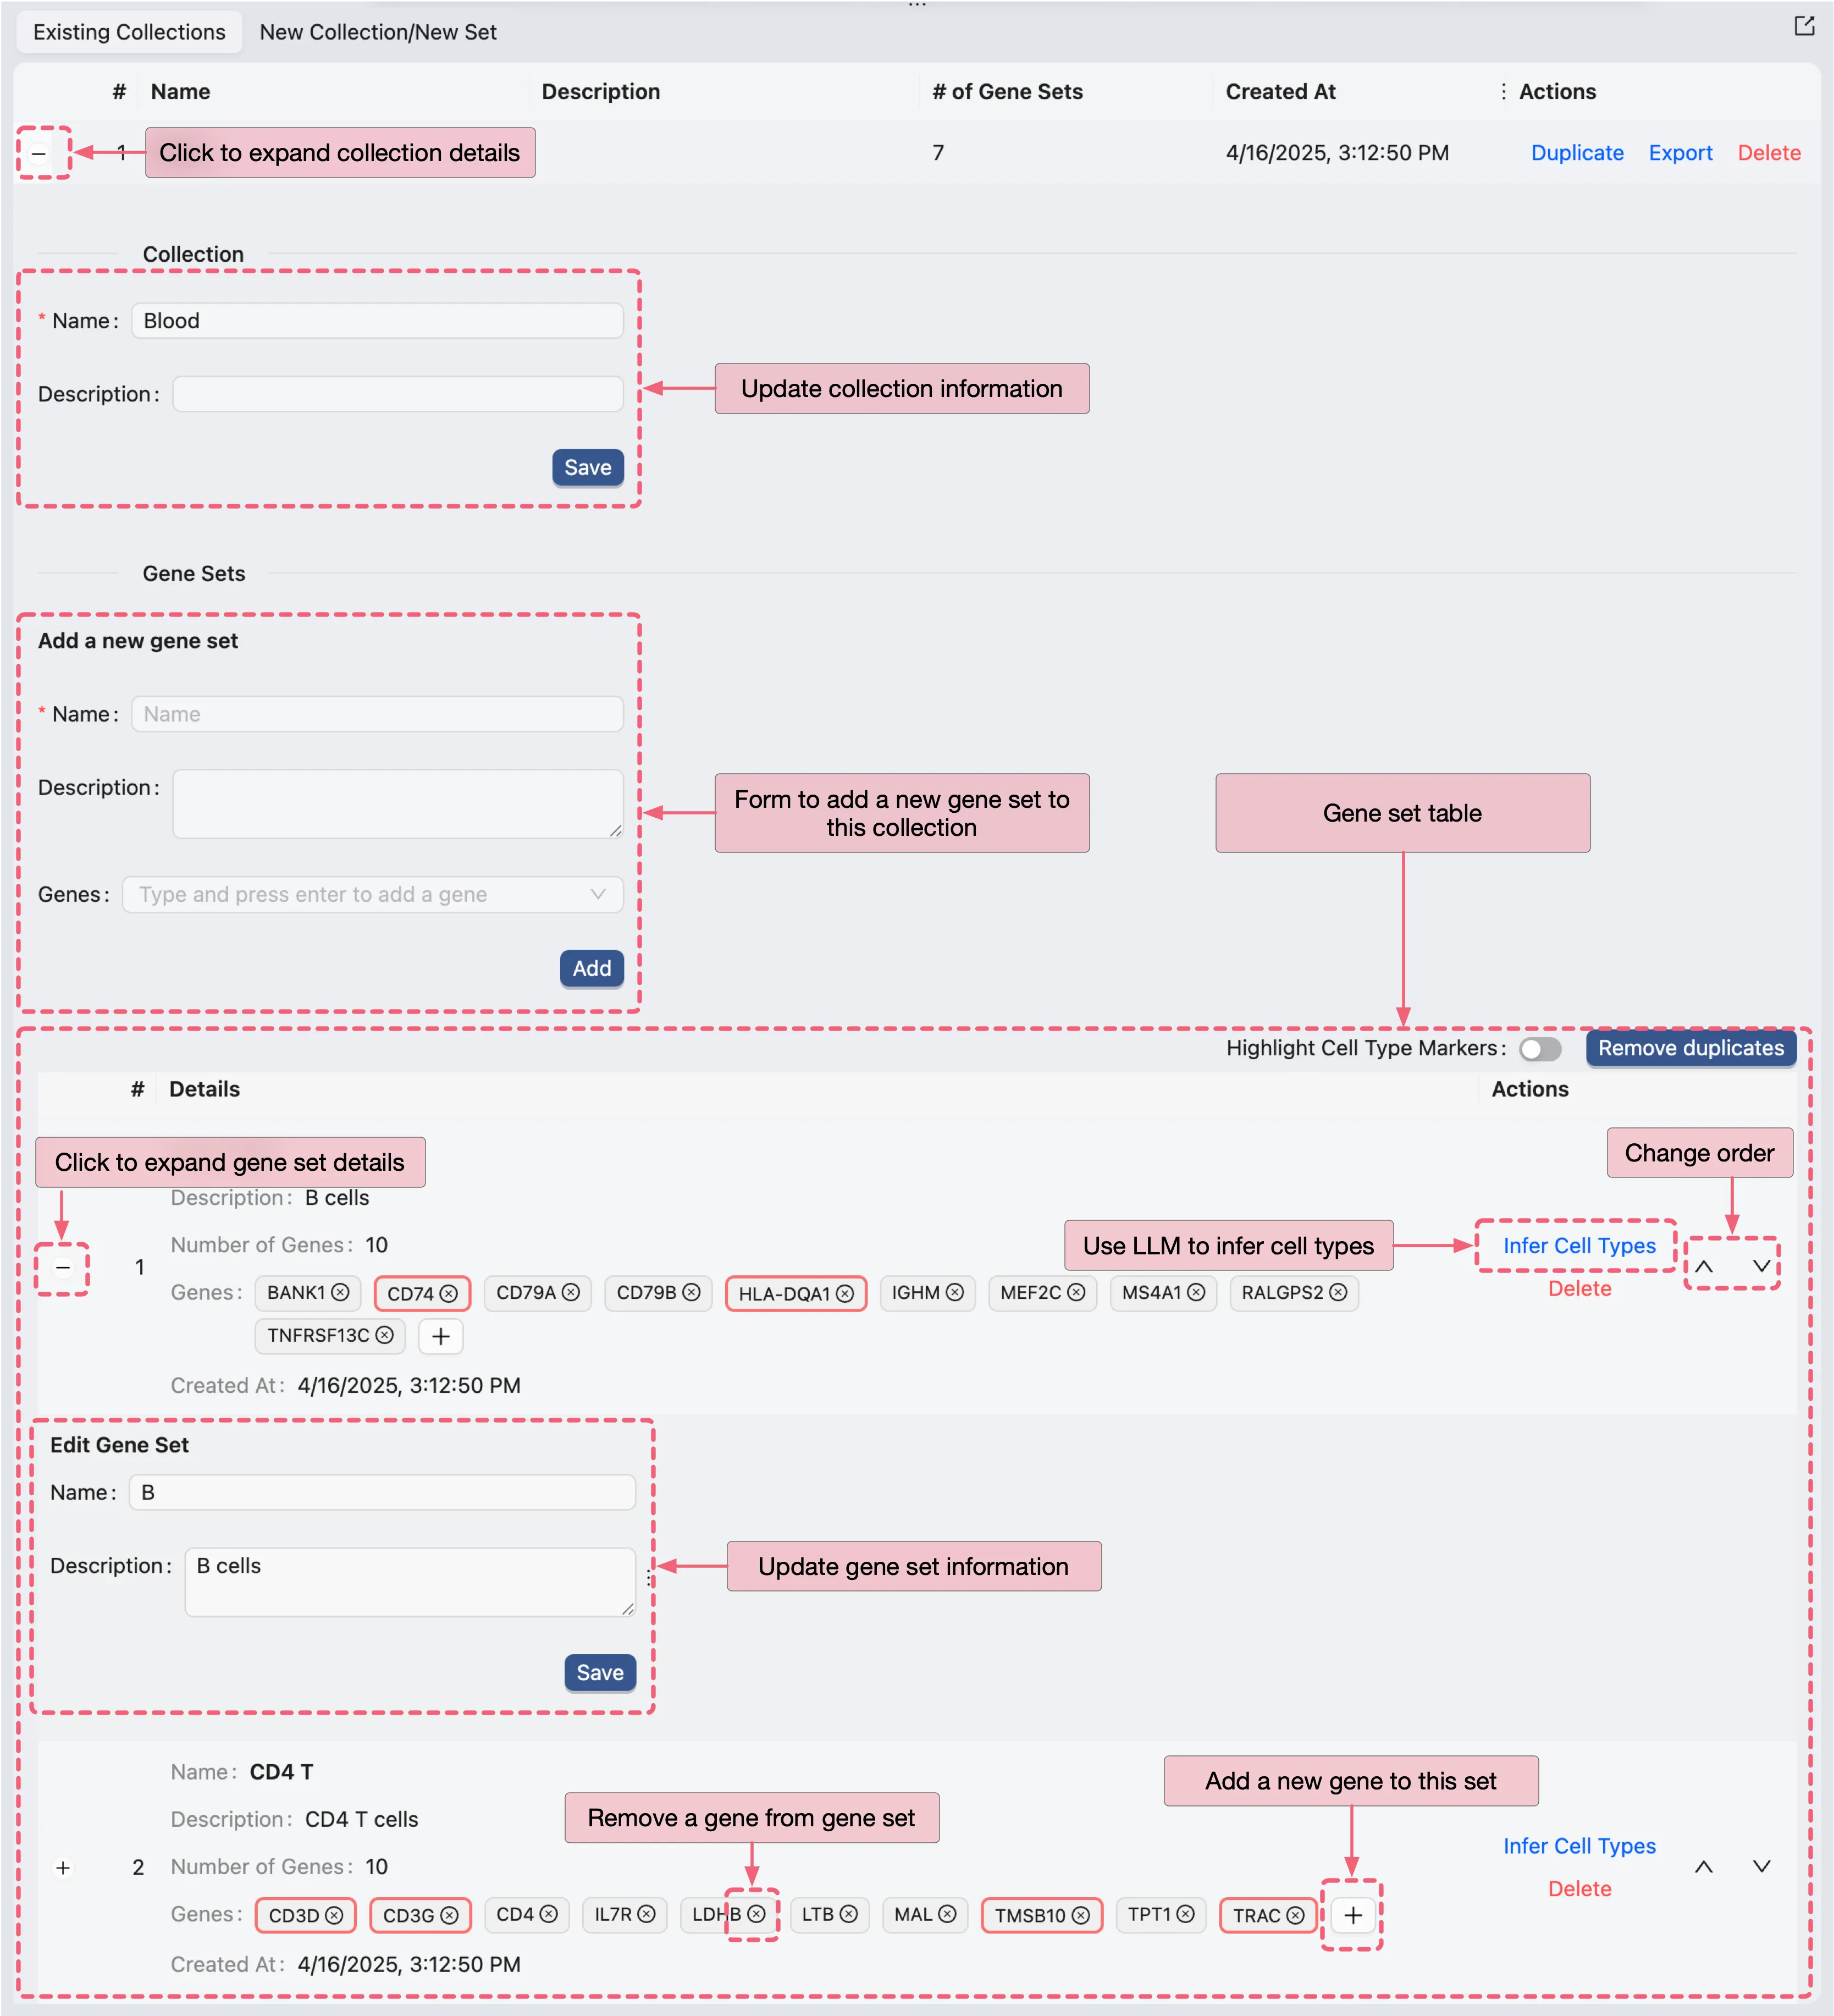Remove CD79A from the B gene set
This screenshot has width=1834, height=2016.
click(x=571, y=1292)
